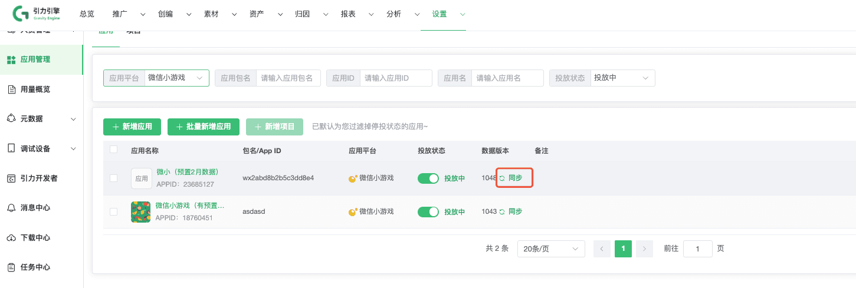Focus the 应用ID input field
Viewport: 856px width, 288px height.
(396, 78)
